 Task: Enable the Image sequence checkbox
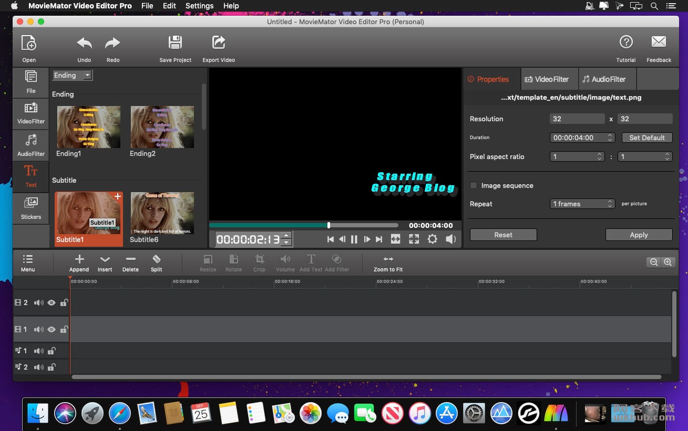(474, 185)
